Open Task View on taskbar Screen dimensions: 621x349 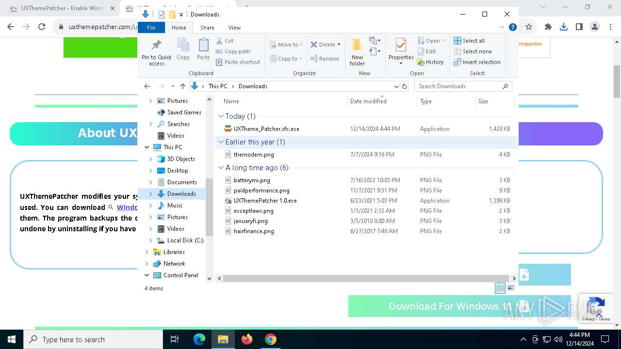tap(175, 339)
